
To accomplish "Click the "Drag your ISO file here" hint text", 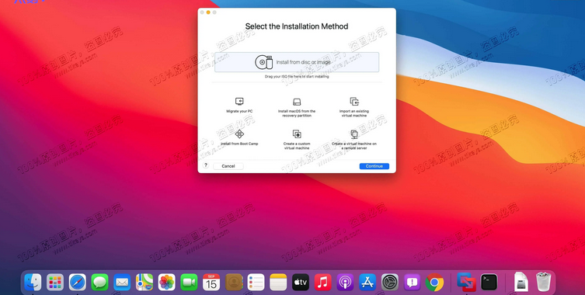I will click(x=297, y=76).
